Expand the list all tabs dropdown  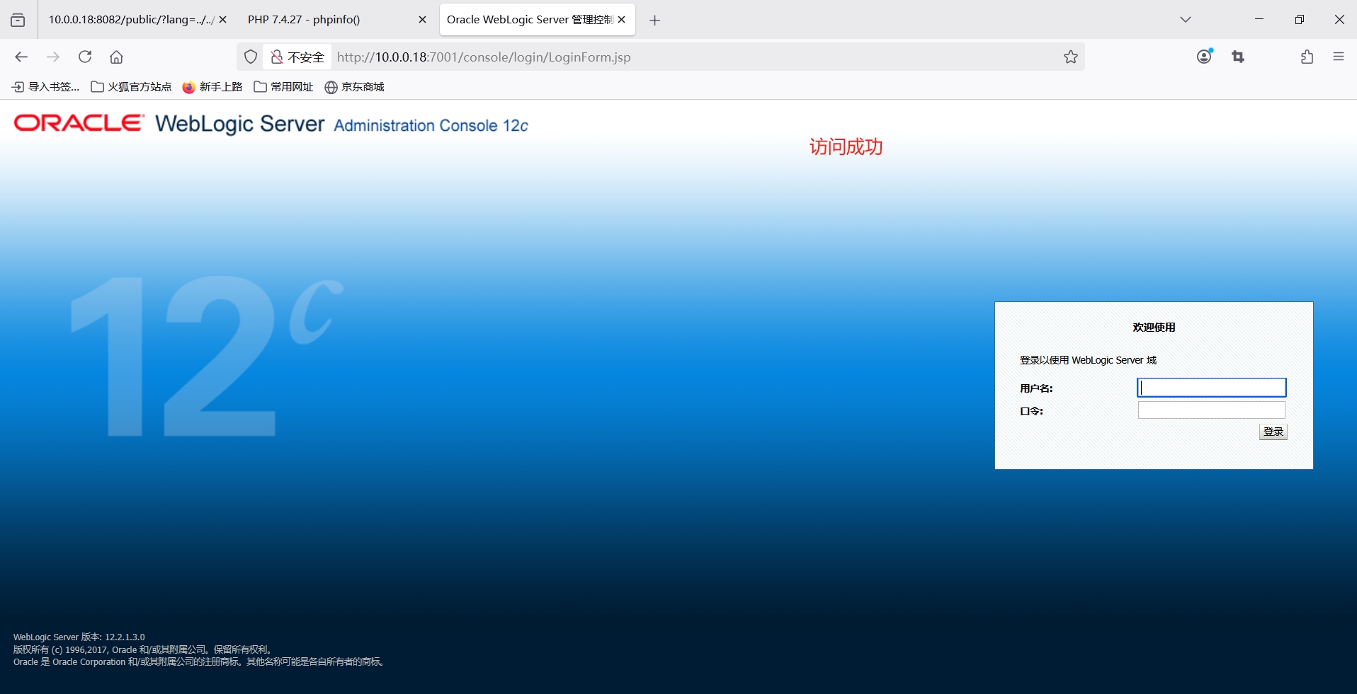(x=1186, y=20)
